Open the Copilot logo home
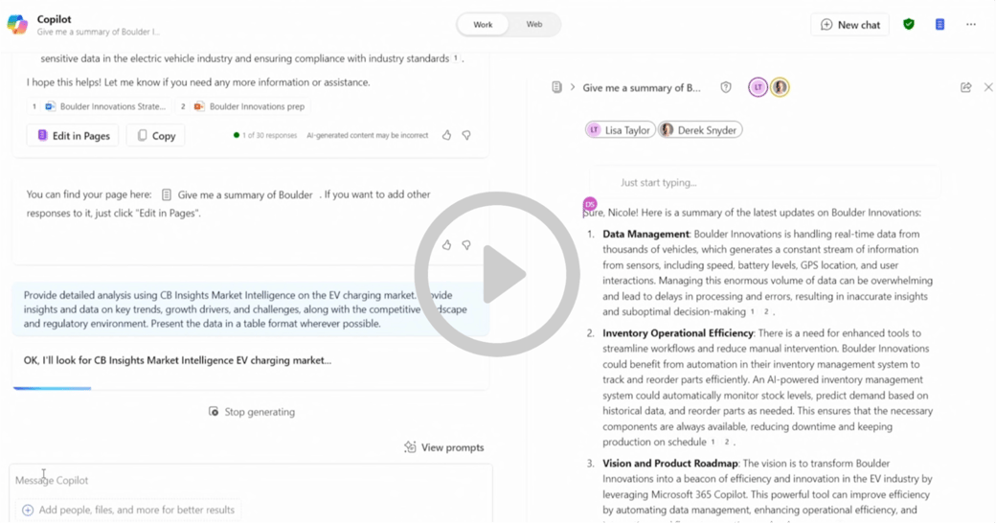 17,25
